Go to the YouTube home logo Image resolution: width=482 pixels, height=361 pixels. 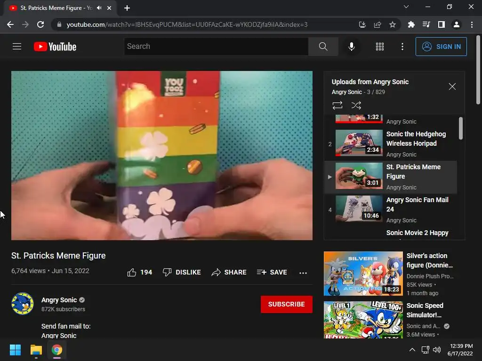click(55, 47)
